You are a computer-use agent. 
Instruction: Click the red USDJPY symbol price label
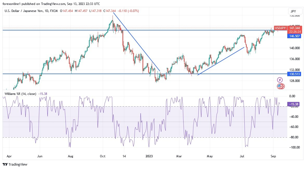click(x=281, y=28)
